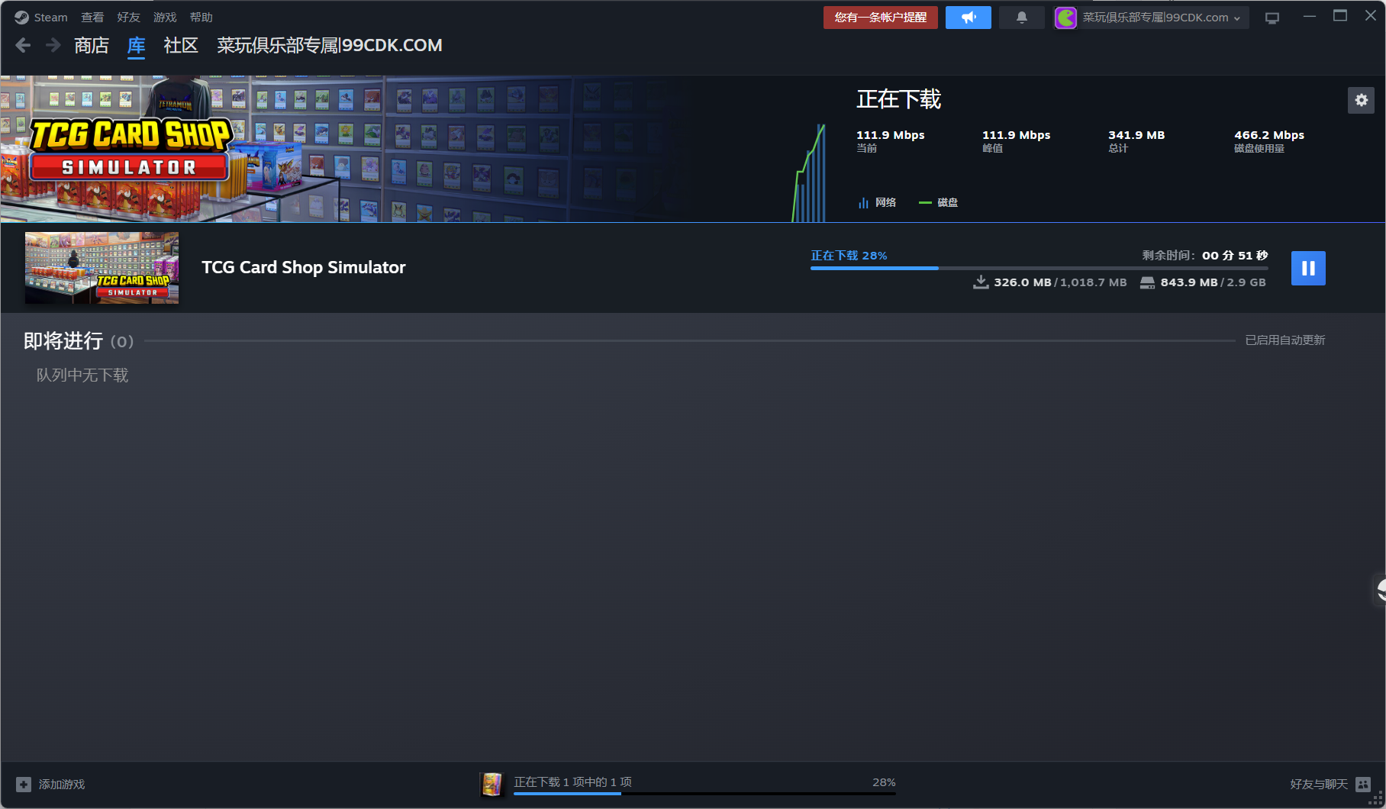
Task: Switch to the 库 tab
Action: (136, 46)
